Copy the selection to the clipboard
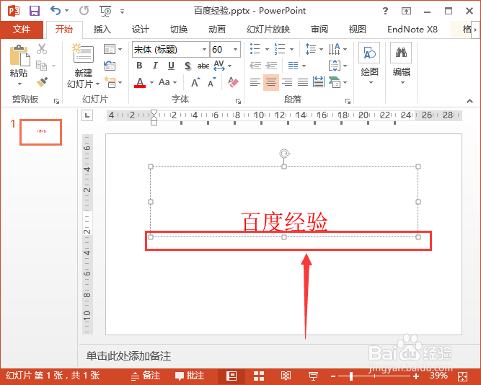The image size is (481, 385). pos(41,66)
